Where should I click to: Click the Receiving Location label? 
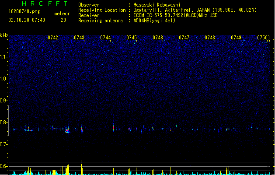click(x=102, y=10)
